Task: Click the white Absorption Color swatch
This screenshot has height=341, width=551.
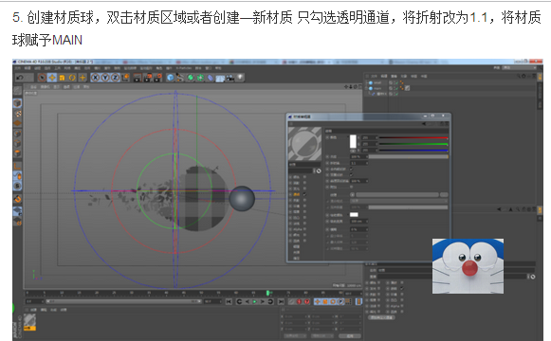Action: pyautogui.click(x=354, y=215)
